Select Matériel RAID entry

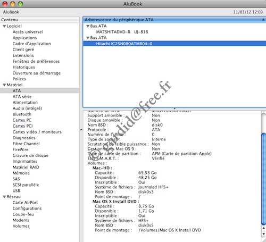pos(26,167)
